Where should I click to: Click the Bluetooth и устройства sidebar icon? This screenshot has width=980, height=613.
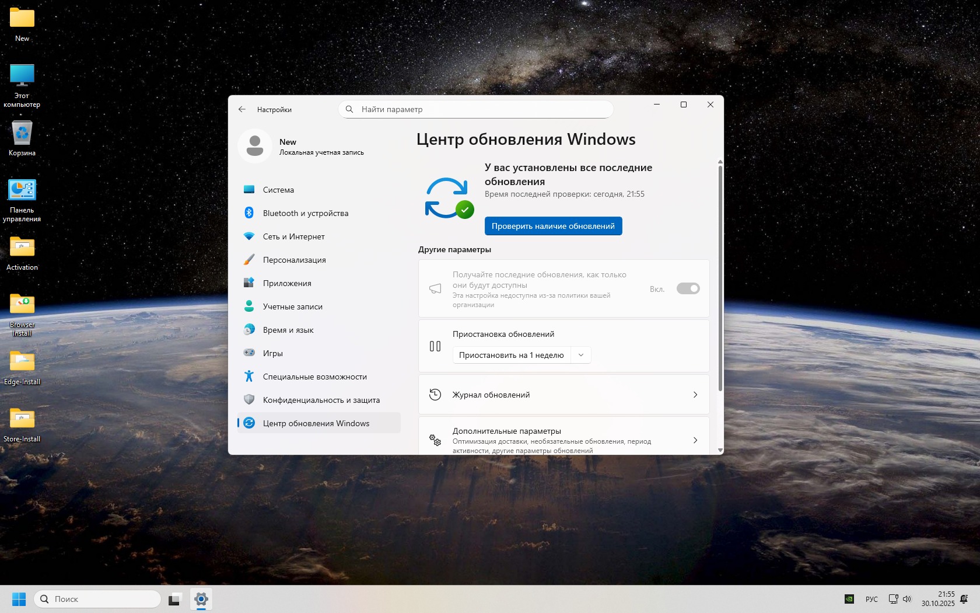click(x=249, y=213)
